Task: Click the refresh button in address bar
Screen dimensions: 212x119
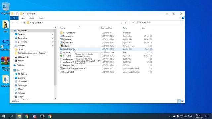Action: tap(125, 23)
